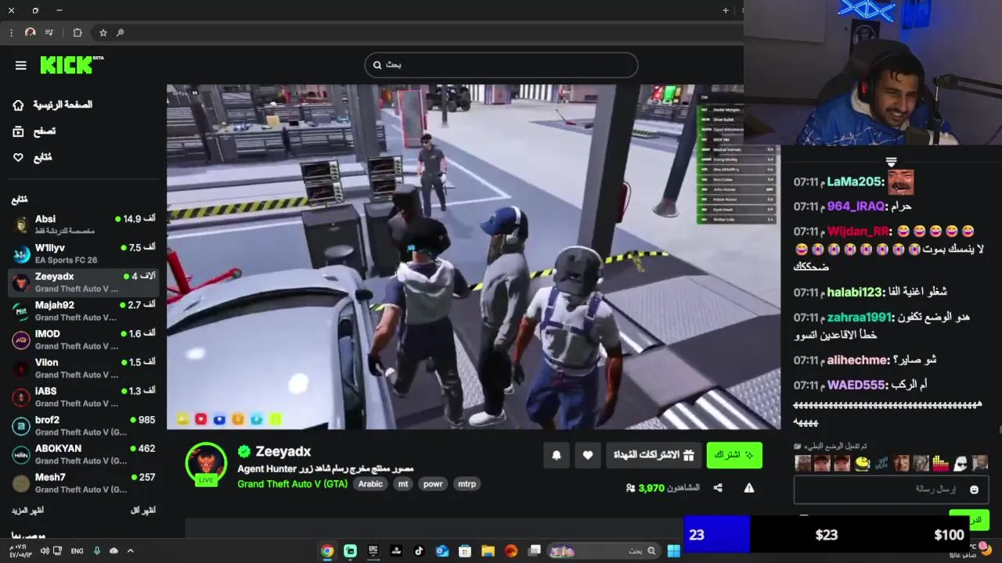The width and height of the screenshot is (1002, 563).
Task: Select Zeeyadx channel in followed list
Action: 83,282
